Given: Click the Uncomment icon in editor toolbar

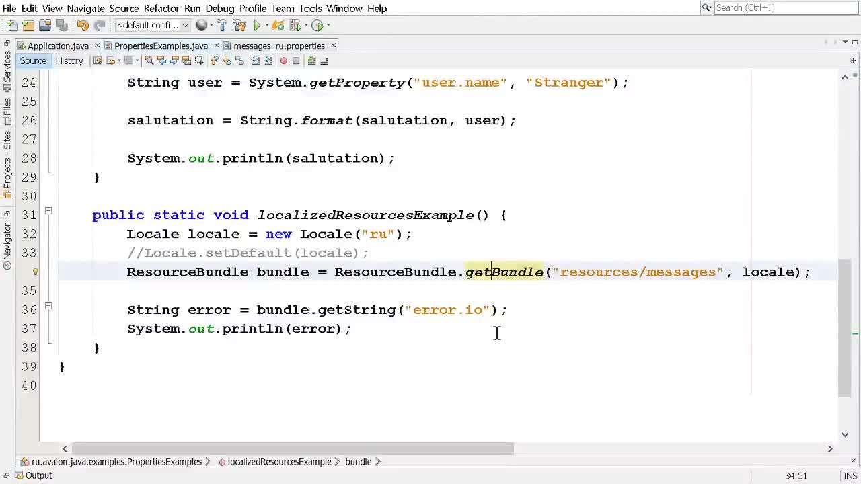Looking at the screenshot, I should click(324, 61).
